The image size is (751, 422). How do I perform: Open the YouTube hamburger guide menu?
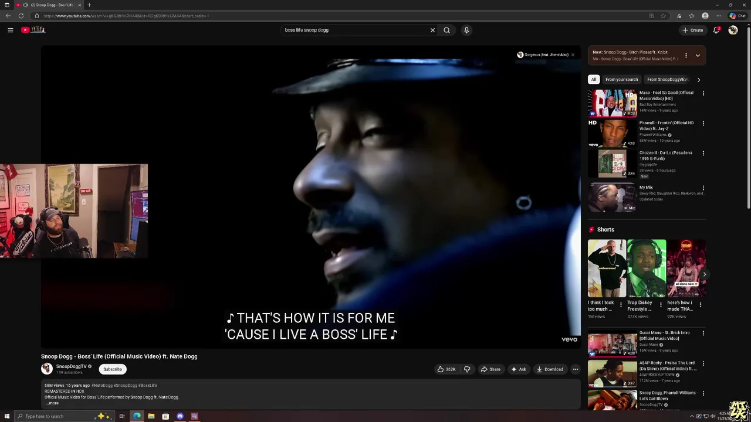(x=10, y=30)
